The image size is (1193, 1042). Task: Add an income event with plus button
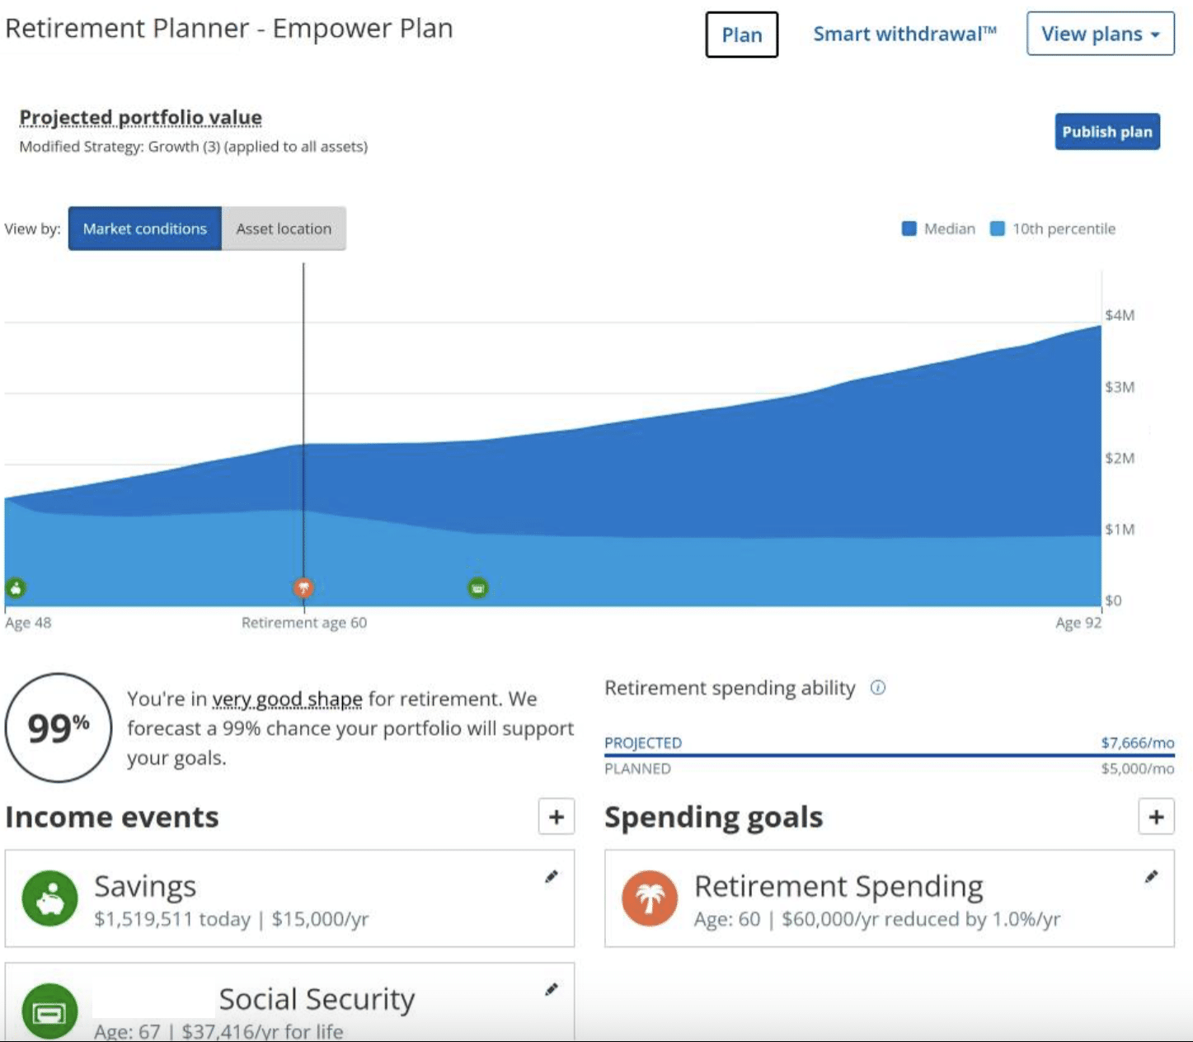pyautogui.click(x=557, y=817)
